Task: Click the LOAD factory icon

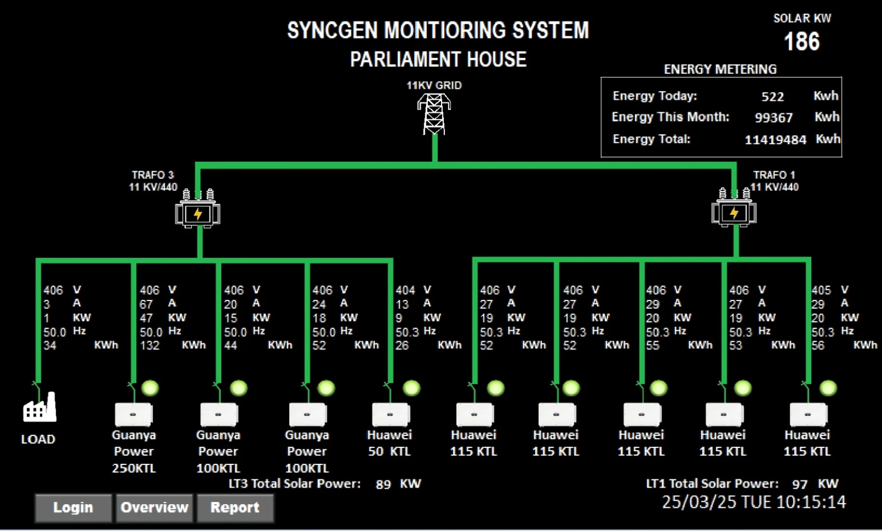Action: coord(40,407)
